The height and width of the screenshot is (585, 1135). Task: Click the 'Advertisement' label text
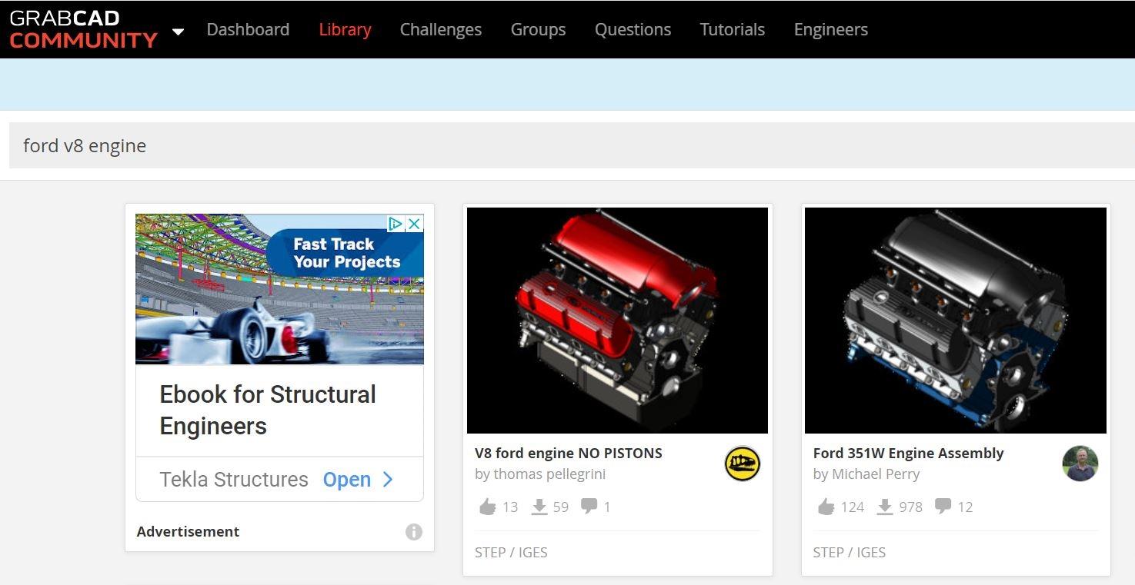[188, 531]
